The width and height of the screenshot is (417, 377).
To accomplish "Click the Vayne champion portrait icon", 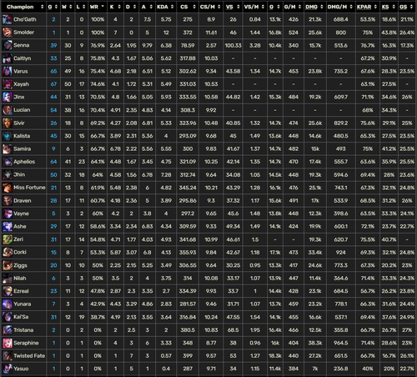I will tap(8, 214).
